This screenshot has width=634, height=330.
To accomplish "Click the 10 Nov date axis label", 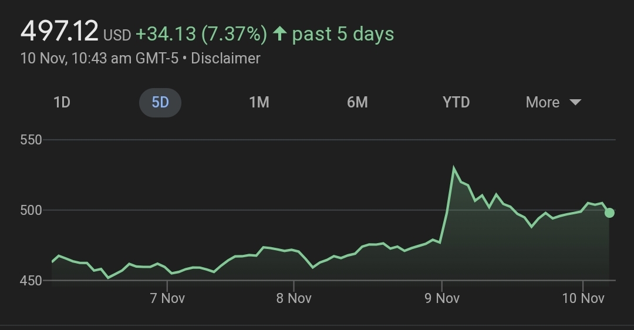I will pos(583,298).
